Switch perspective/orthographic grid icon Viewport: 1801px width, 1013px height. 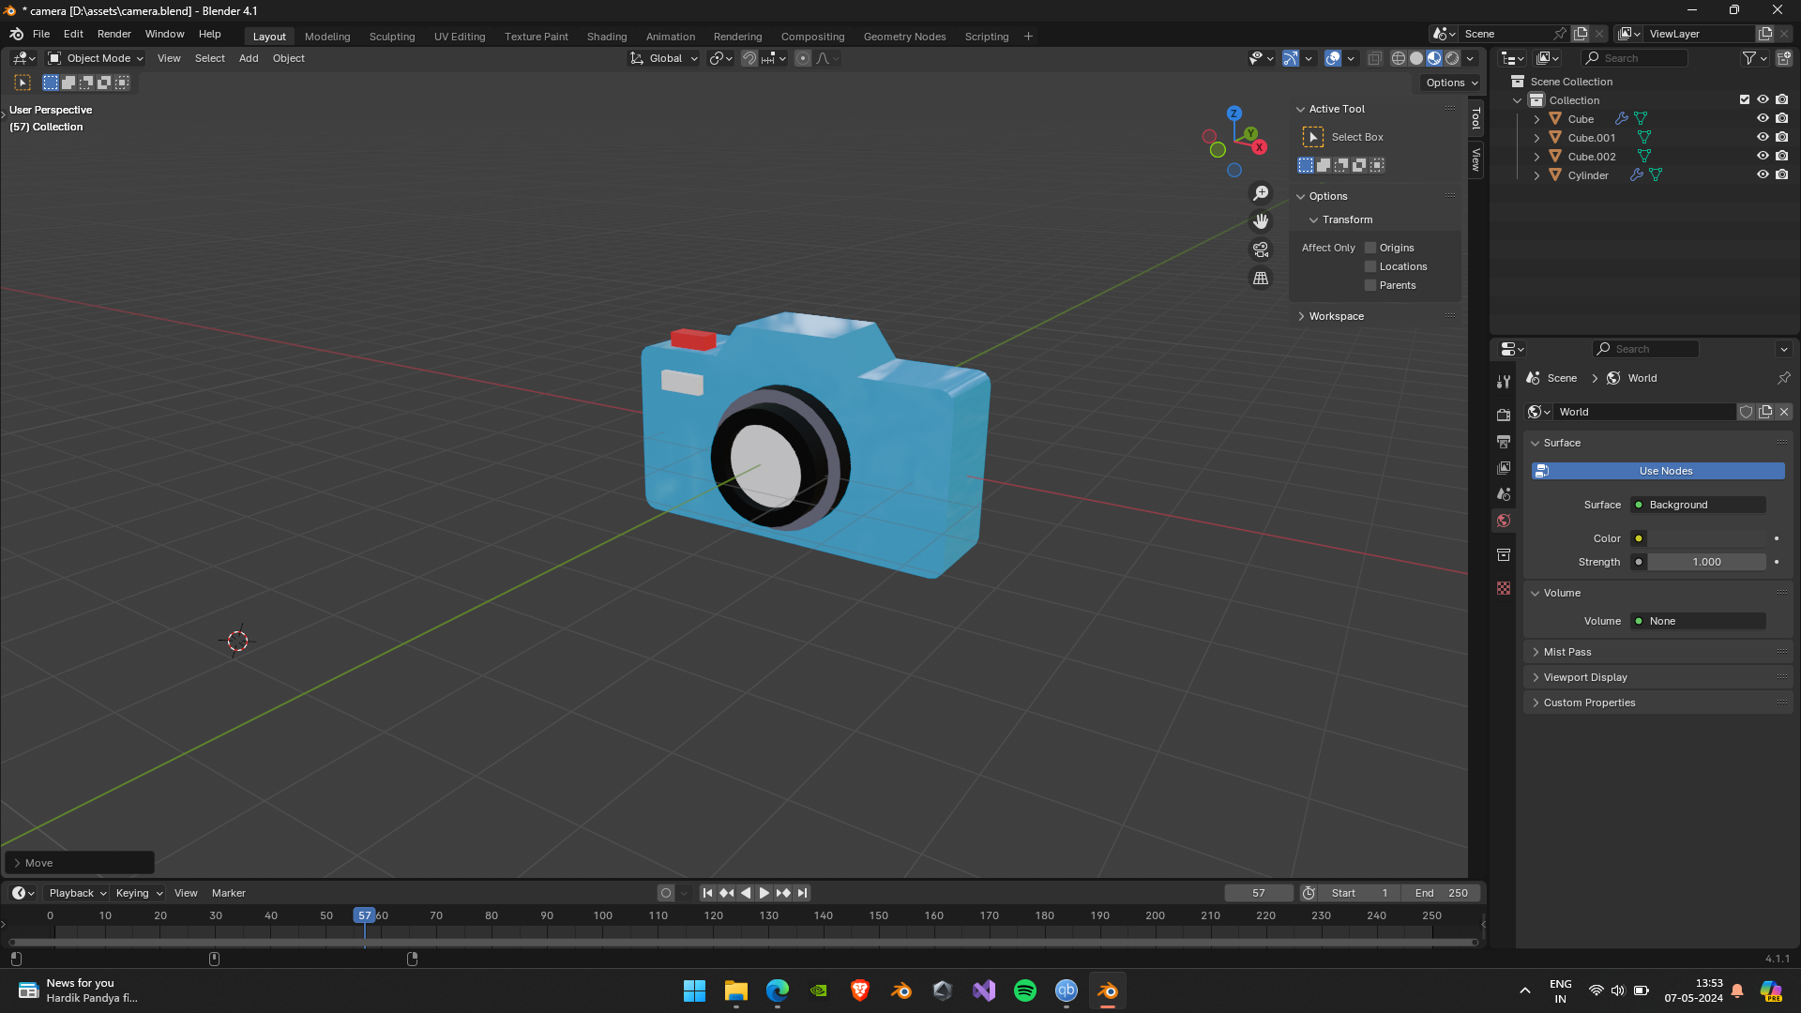(1261, 279)
